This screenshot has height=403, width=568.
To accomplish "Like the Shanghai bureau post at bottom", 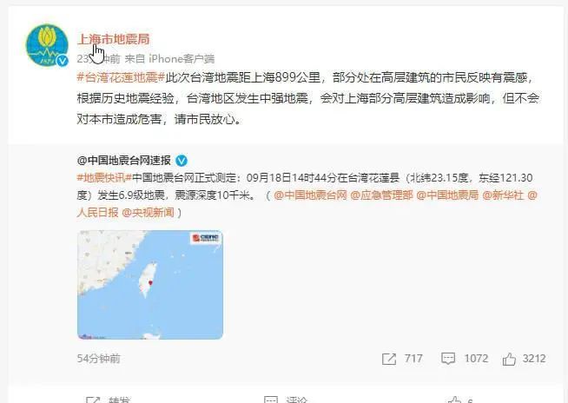I will 454,400.
